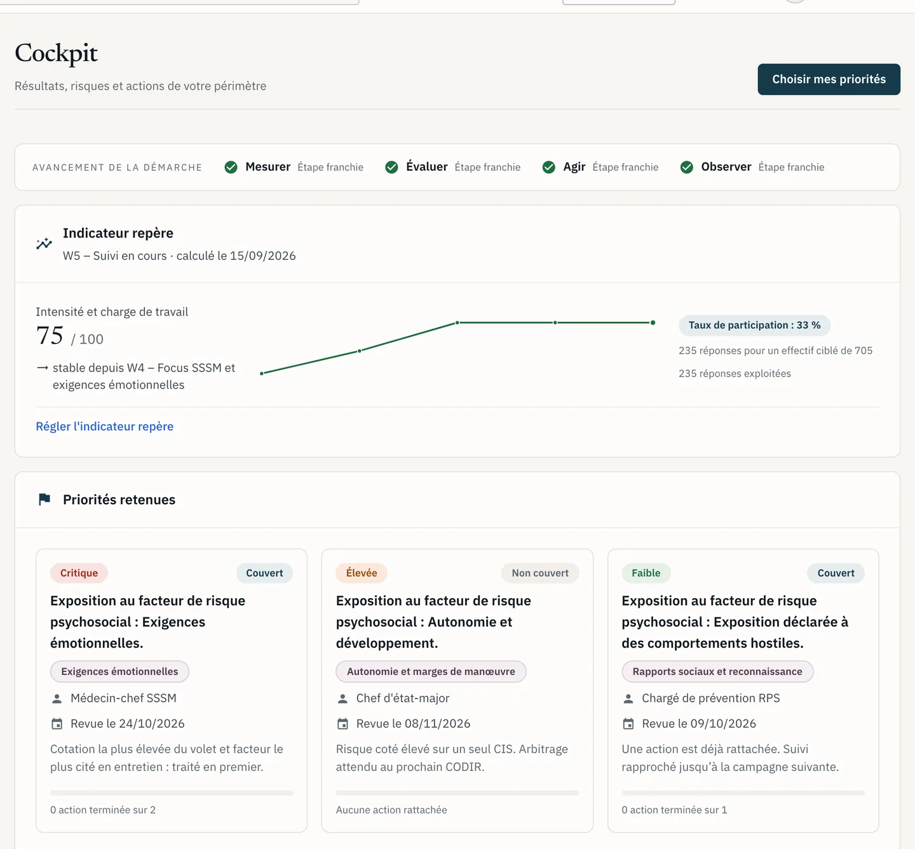Open the Autonomie et développement priority card title
The image size is (915, 849).
pyautogui.click(x=433, y=622)
